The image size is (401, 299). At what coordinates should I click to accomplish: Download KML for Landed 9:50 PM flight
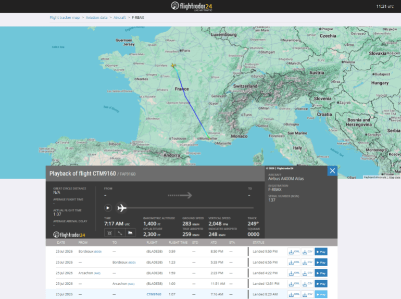coord(294,252)
